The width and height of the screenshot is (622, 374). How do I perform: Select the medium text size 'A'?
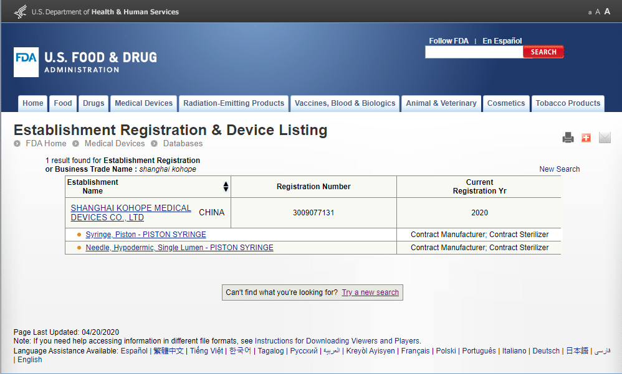[598, 12]
